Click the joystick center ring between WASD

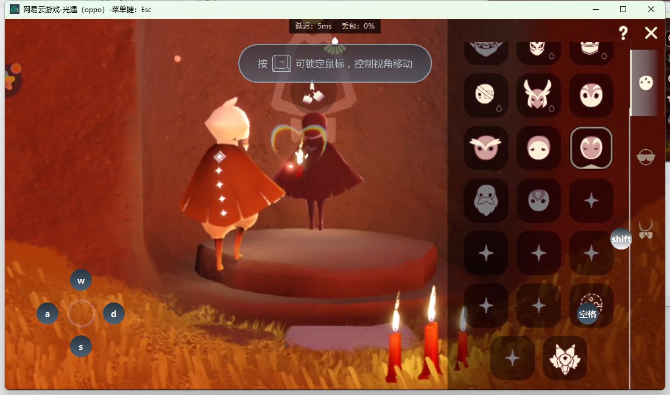[81, 313]
